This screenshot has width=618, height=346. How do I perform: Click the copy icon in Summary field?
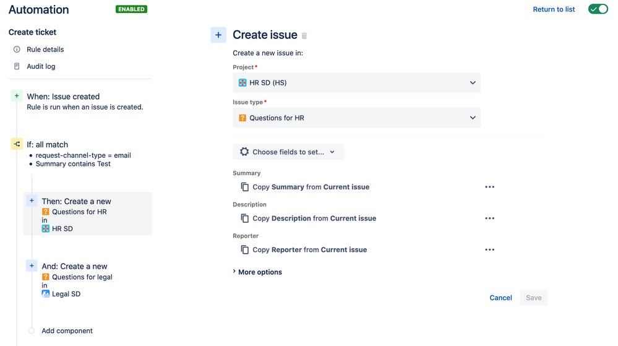coord(245,187)
